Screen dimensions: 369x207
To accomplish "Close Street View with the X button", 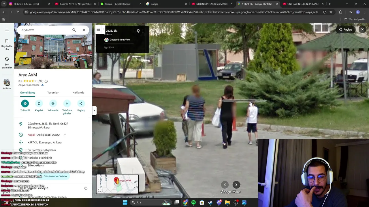I will point(362,29).
